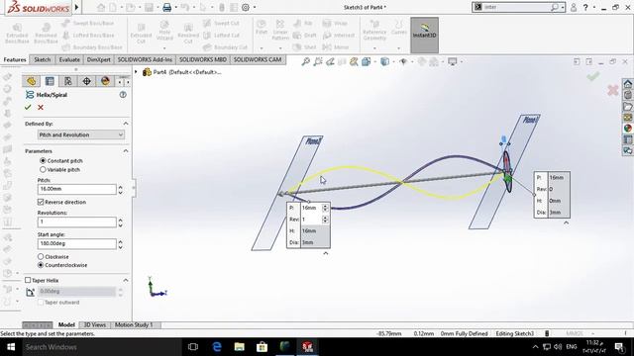
Task: Collapse the Taper Helix section chevron
Action: [x=126, y=280]
